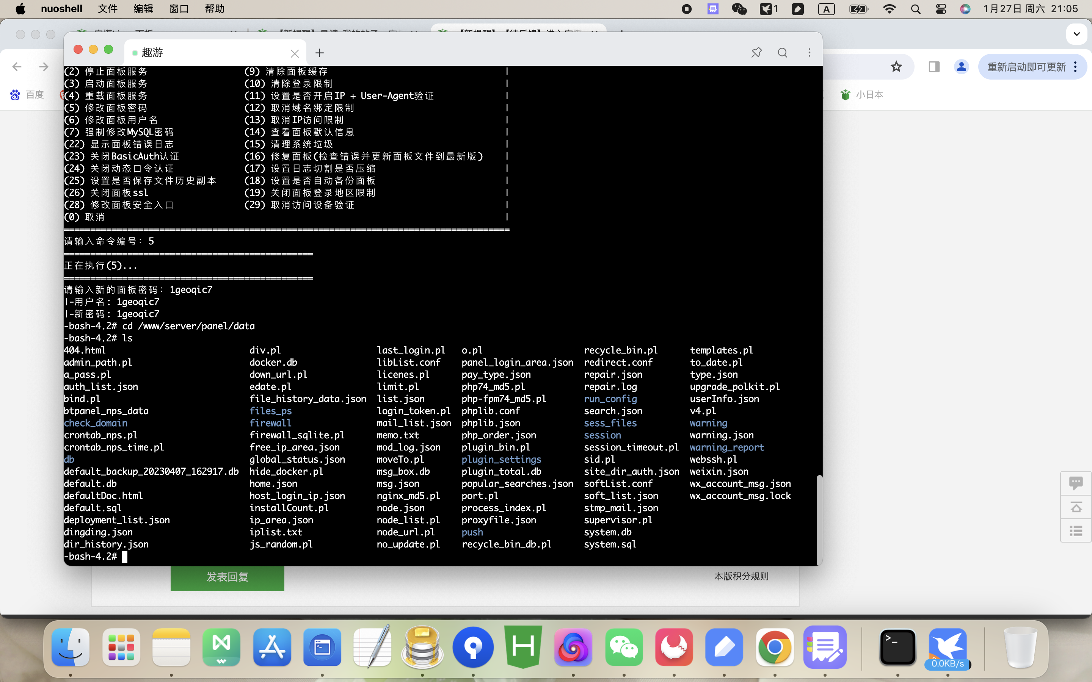Open the 编辑 menu
Viewport: 1092px width, 682px height.
[143, 9]
